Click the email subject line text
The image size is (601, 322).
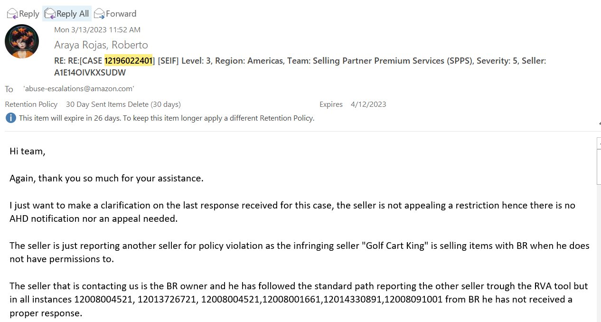pyautogui.click(x=300, y=67)
